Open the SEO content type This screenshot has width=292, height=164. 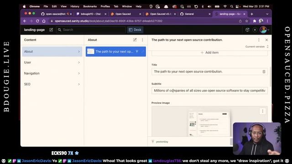(x=52, y=84)
